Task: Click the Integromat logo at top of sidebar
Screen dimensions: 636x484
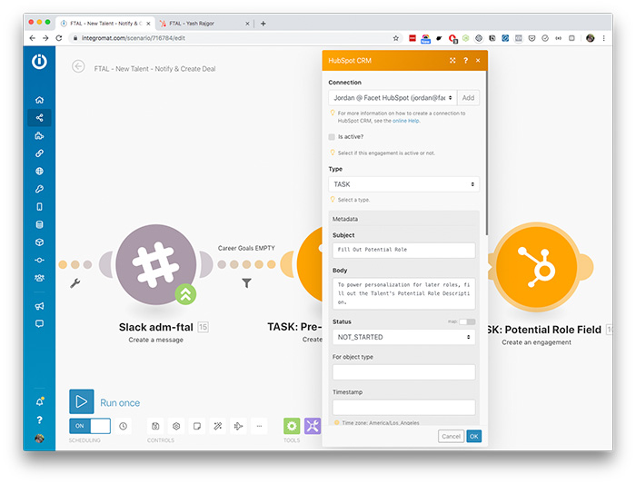Action: (39, 62)
